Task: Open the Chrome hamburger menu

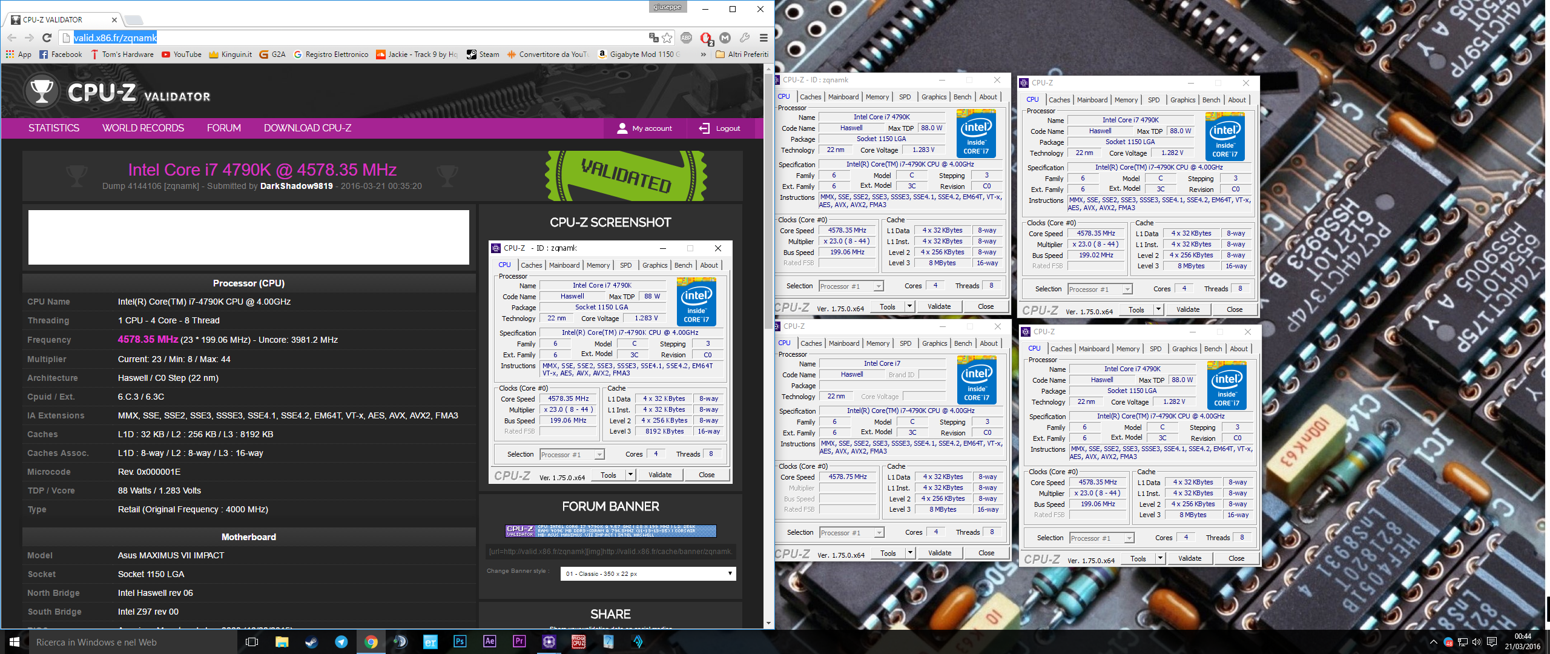Action: point(763,38)
